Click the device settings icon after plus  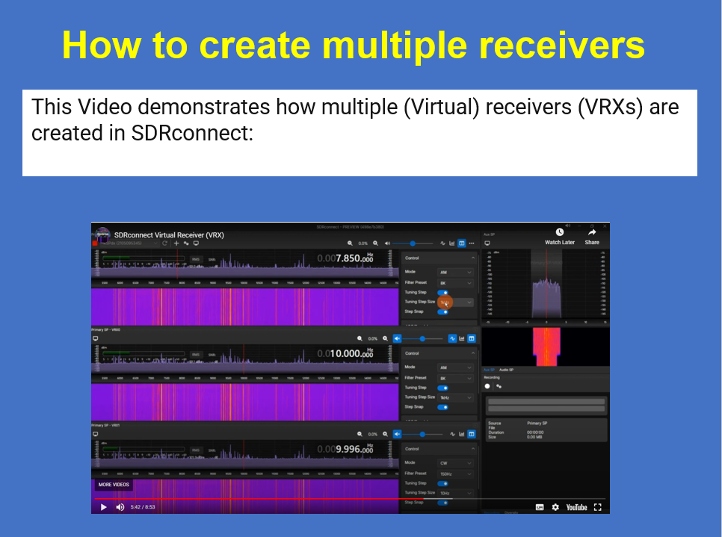pos(186,243)
